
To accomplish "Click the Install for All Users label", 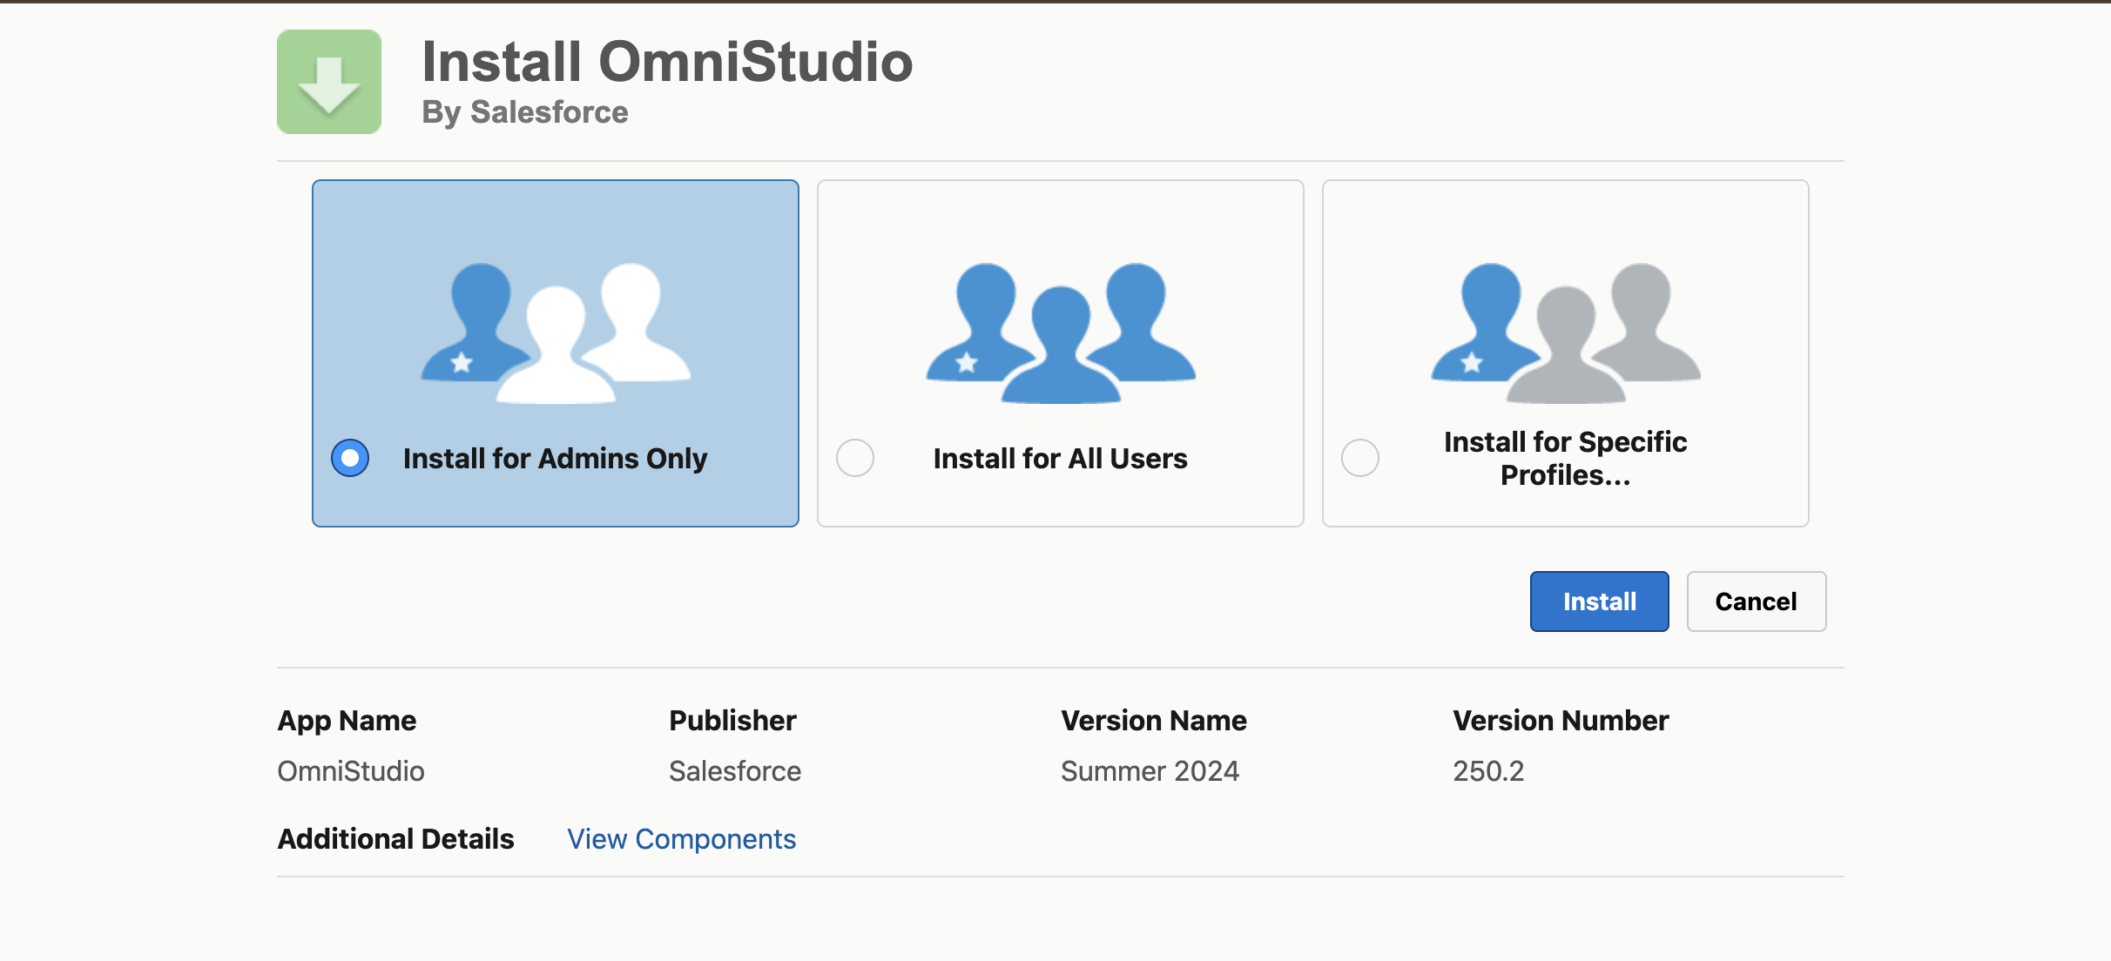I will tap(1061, 459).
